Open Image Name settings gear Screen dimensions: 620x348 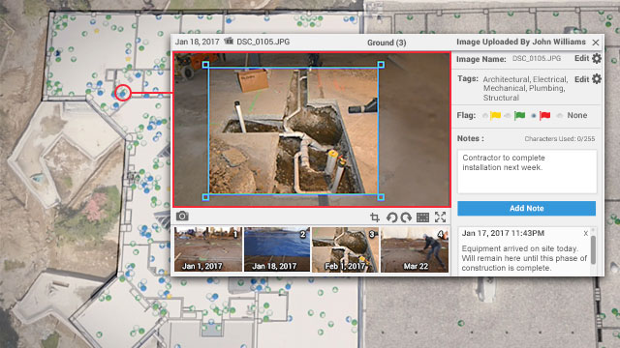(597, 58)
